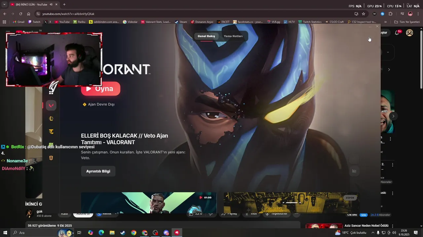Open the Chrome extensions puzzle icon

(x=390, y=14)
